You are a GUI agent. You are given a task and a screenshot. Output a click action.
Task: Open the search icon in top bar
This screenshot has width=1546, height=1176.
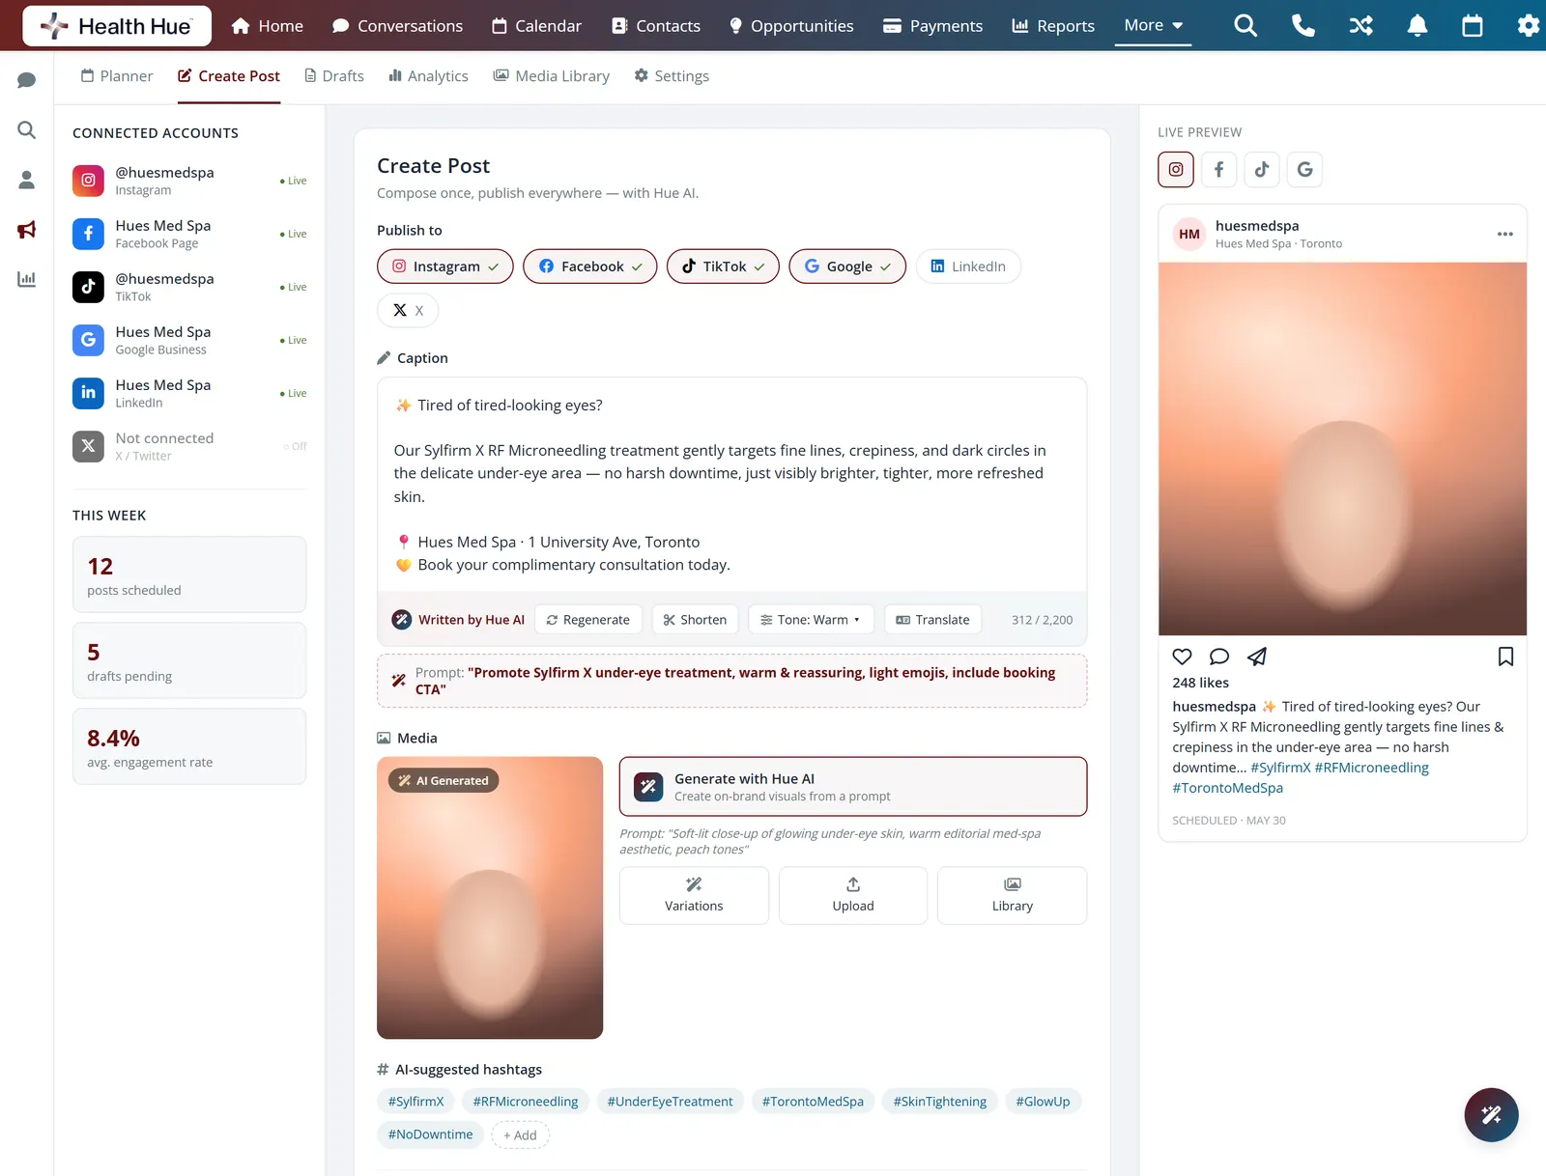[x=1245, y=26]
